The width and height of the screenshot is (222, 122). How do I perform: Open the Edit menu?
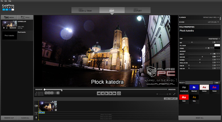pos(6,1)
